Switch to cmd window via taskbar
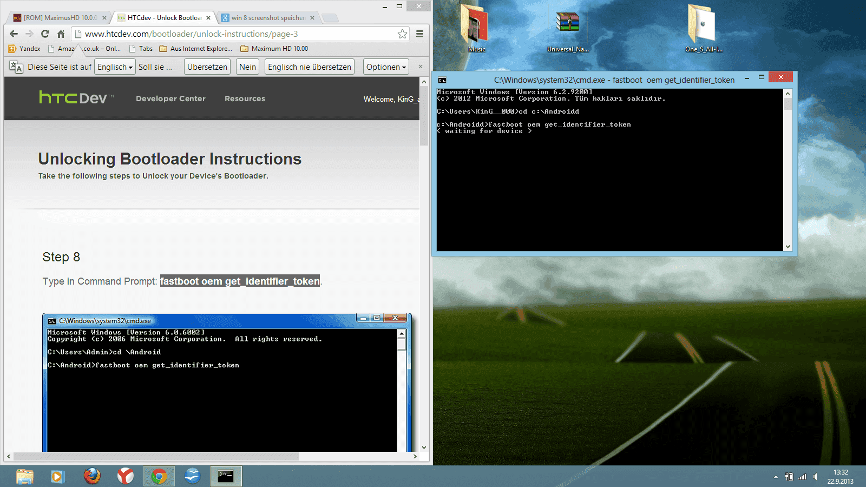The width and height of the screenshot is (866, 487). coord(226,476)
